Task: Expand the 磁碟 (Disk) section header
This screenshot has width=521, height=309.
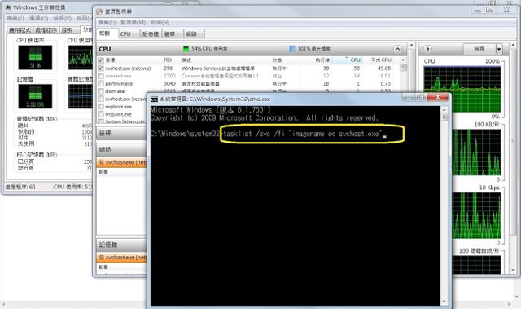Action: 121,133
